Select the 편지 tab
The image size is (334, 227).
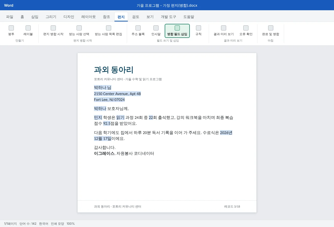tap(121, 17)
